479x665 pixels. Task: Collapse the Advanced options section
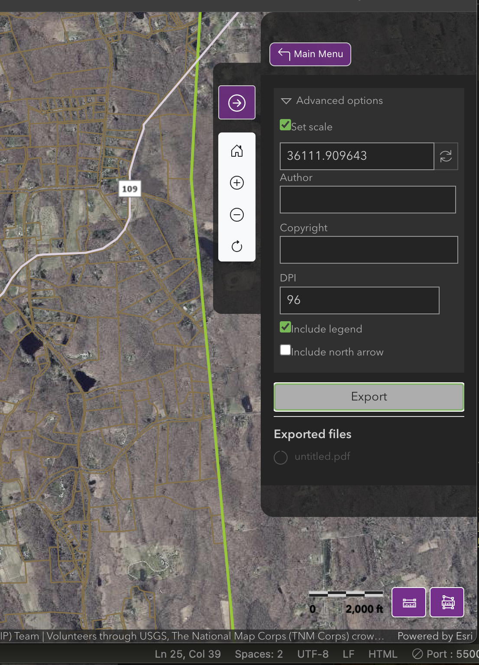click(x=332, y=100)
